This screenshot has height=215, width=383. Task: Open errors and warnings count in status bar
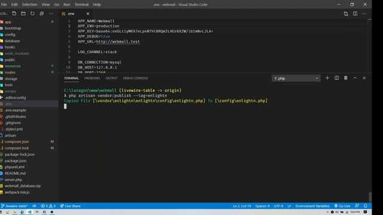48,206
